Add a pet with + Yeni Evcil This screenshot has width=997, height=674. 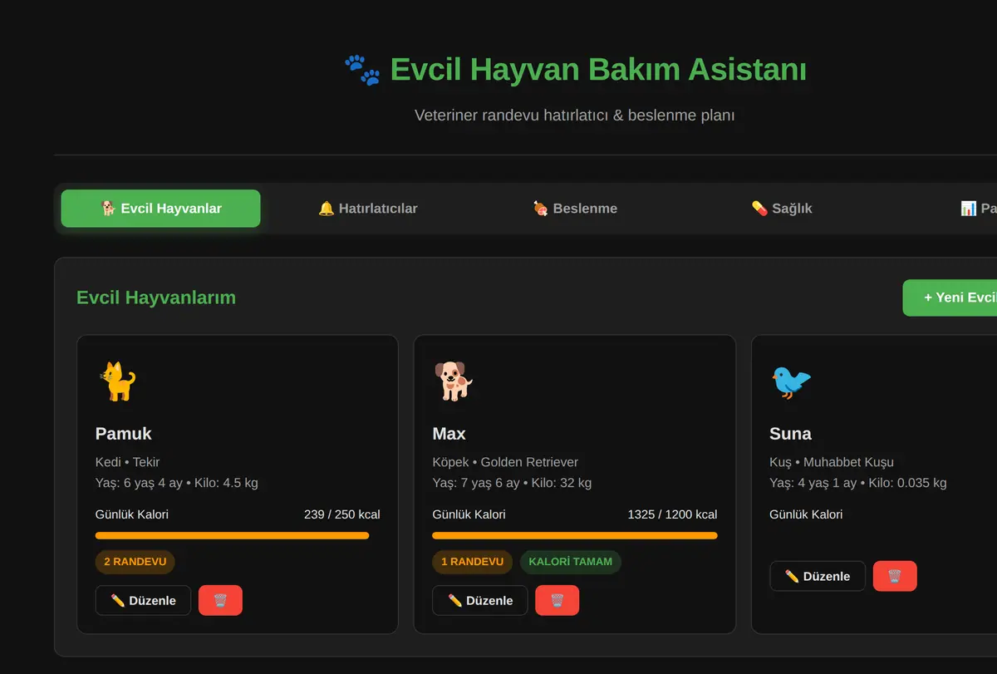coord(950,298)
